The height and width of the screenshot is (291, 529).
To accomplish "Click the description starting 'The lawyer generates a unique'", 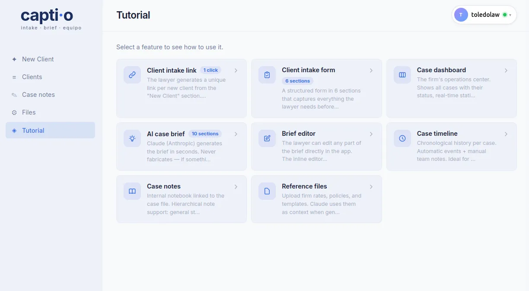I will (186, 88).
